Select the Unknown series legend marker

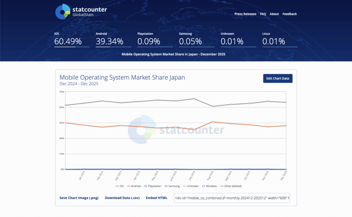point(185,186)
